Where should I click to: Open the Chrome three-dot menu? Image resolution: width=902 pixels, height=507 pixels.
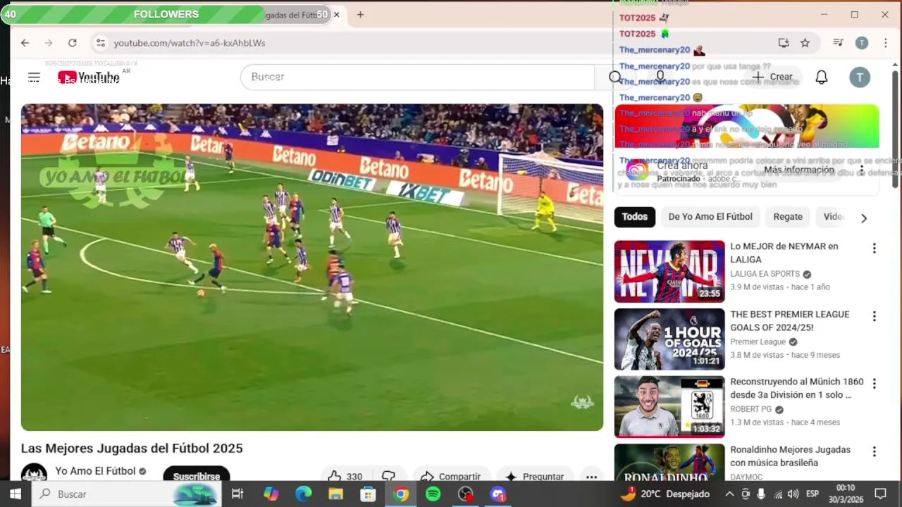pos(885,43)
